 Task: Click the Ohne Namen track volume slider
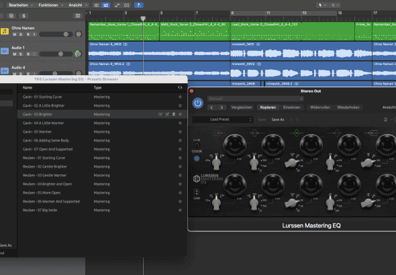pyautogui.click(x=56, y=34)
